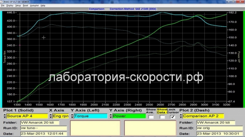Image resolution: width=245 pixels, height=137 pixels.
Task: Click the stepper arrows beside Source AP 4
Action: click(x=5, y=116)
